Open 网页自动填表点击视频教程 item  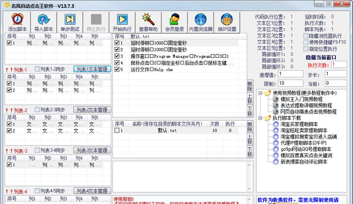pos(308,112)
